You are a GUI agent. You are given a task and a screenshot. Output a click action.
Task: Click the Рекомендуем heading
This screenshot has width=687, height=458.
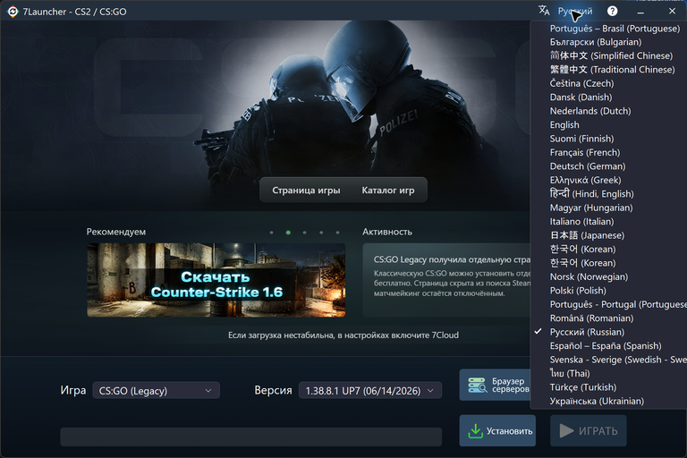116,232
